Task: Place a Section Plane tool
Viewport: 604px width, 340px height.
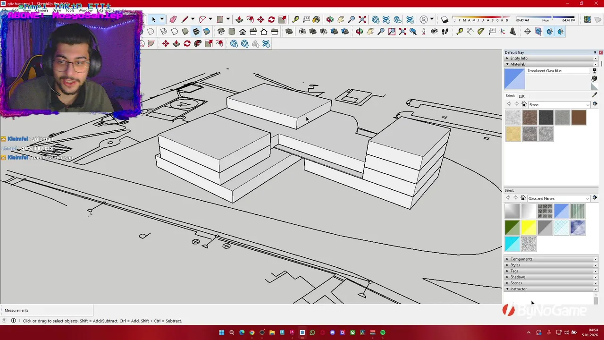Action: pos(527,32)
